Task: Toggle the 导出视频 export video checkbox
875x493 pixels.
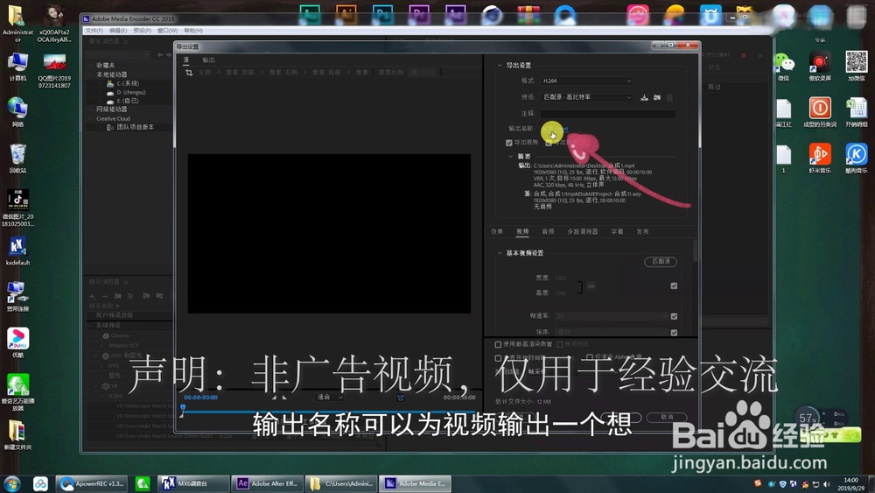Action: [509, 143]
